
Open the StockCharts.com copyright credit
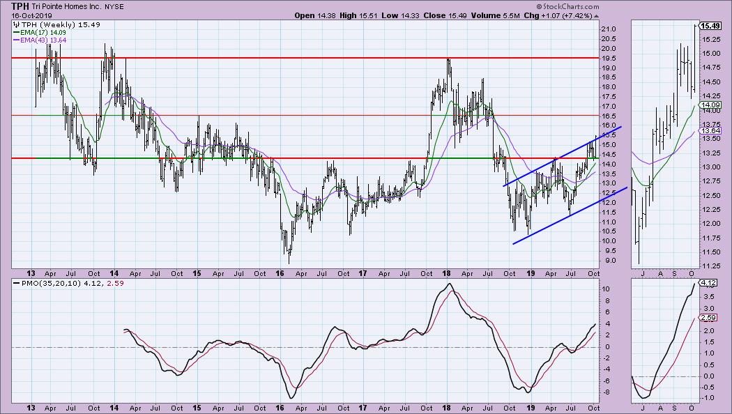coord(567,6)
